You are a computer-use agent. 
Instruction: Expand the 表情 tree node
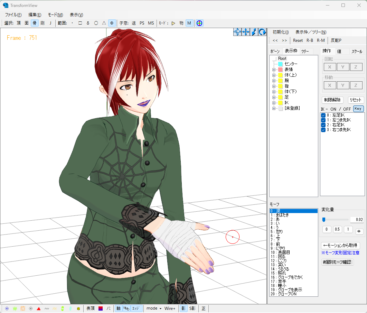(274, 70)
